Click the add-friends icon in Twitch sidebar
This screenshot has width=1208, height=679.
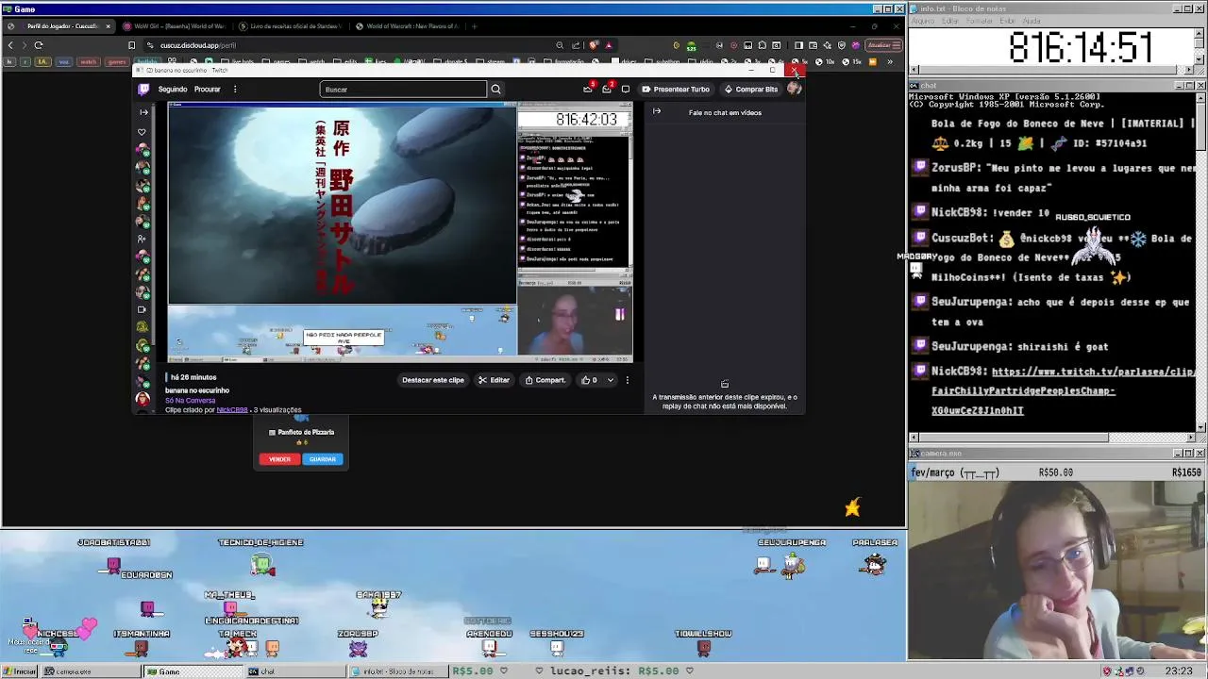point(143,240)
